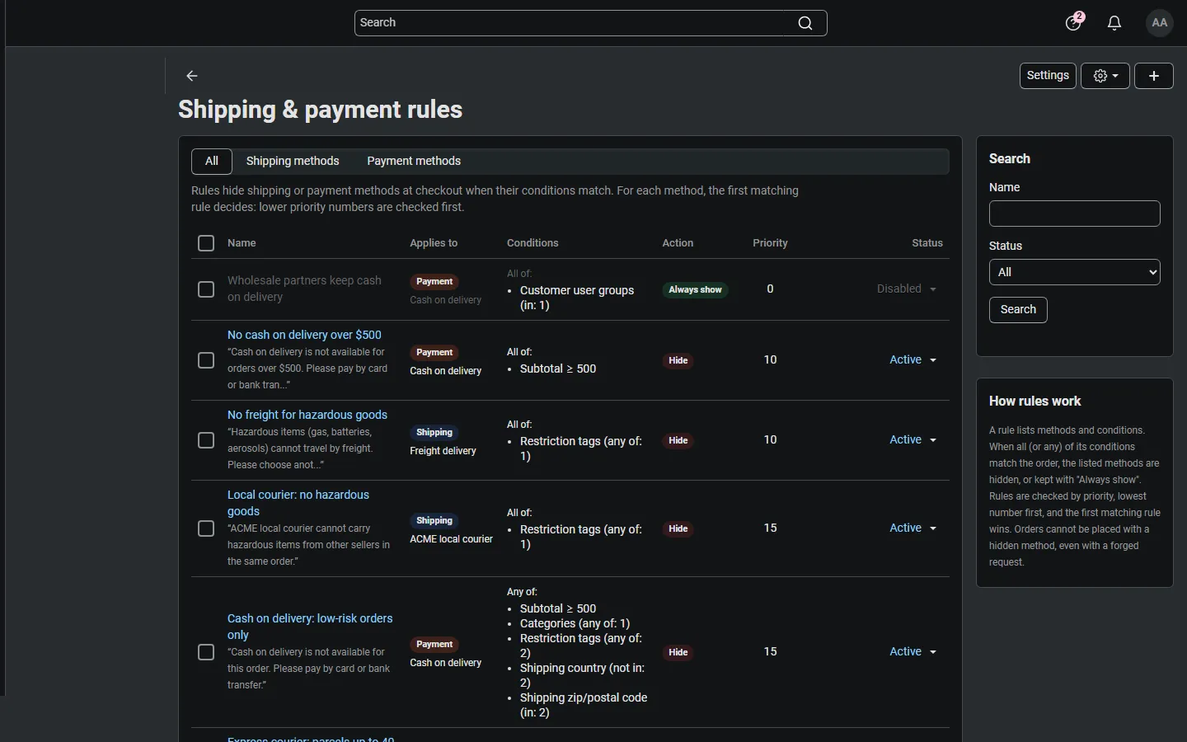Click the Wholesale partners keep cash on delivery name
Viewport: 1187px width, 742px height.
304,289
